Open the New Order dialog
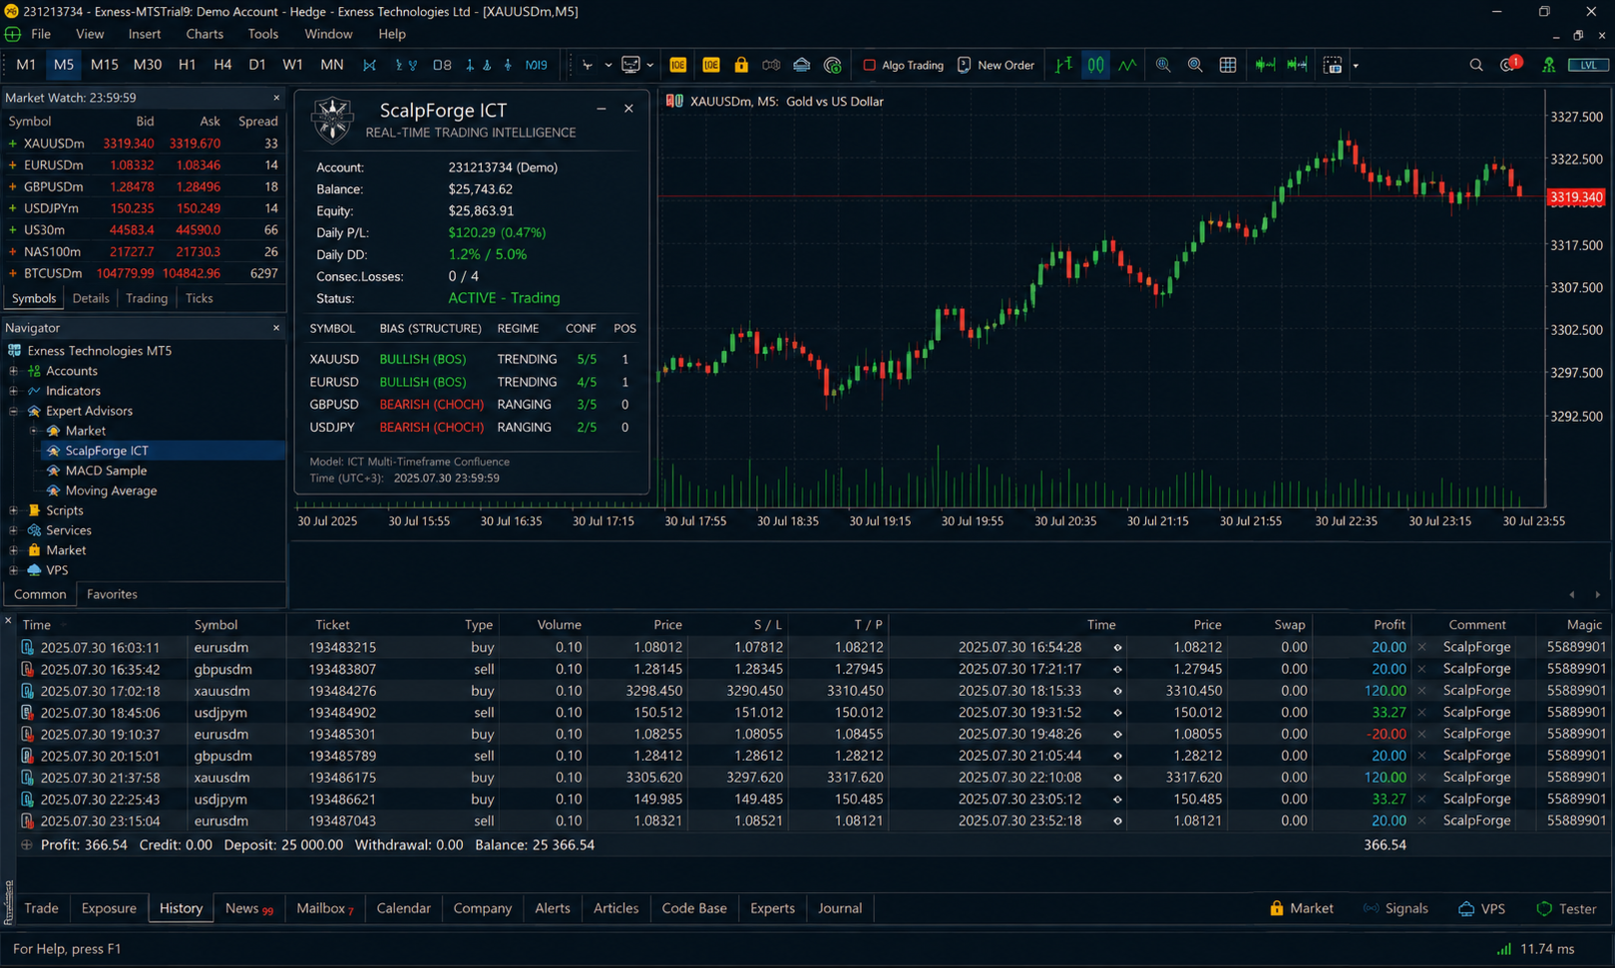The image size is (1615, 968). point(996,65)
